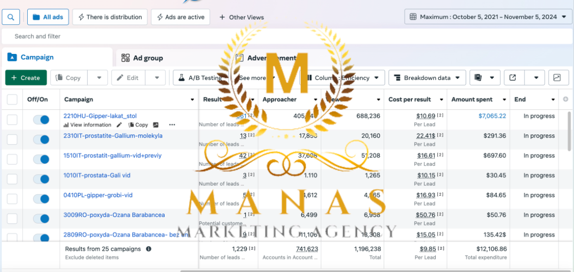Turn off 3009RO-poxyda-Ozana Barabancea toggle
This screenshot has width=574, height=272.
[41, 219]
